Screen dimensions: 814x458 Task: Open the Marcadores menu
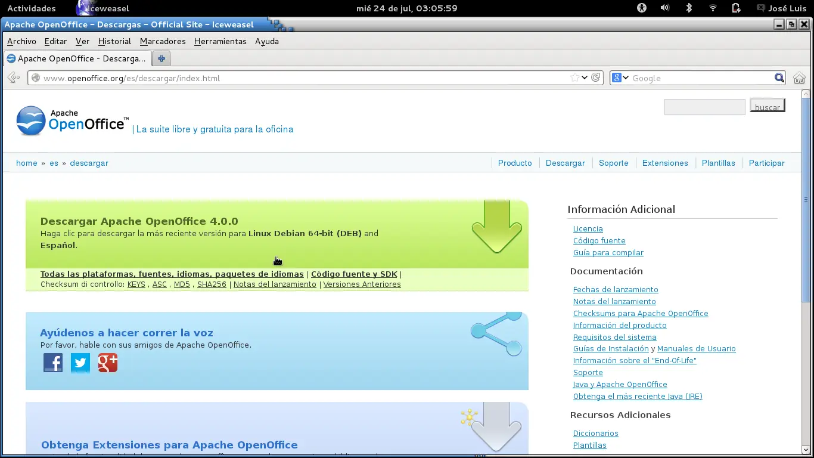163,41
